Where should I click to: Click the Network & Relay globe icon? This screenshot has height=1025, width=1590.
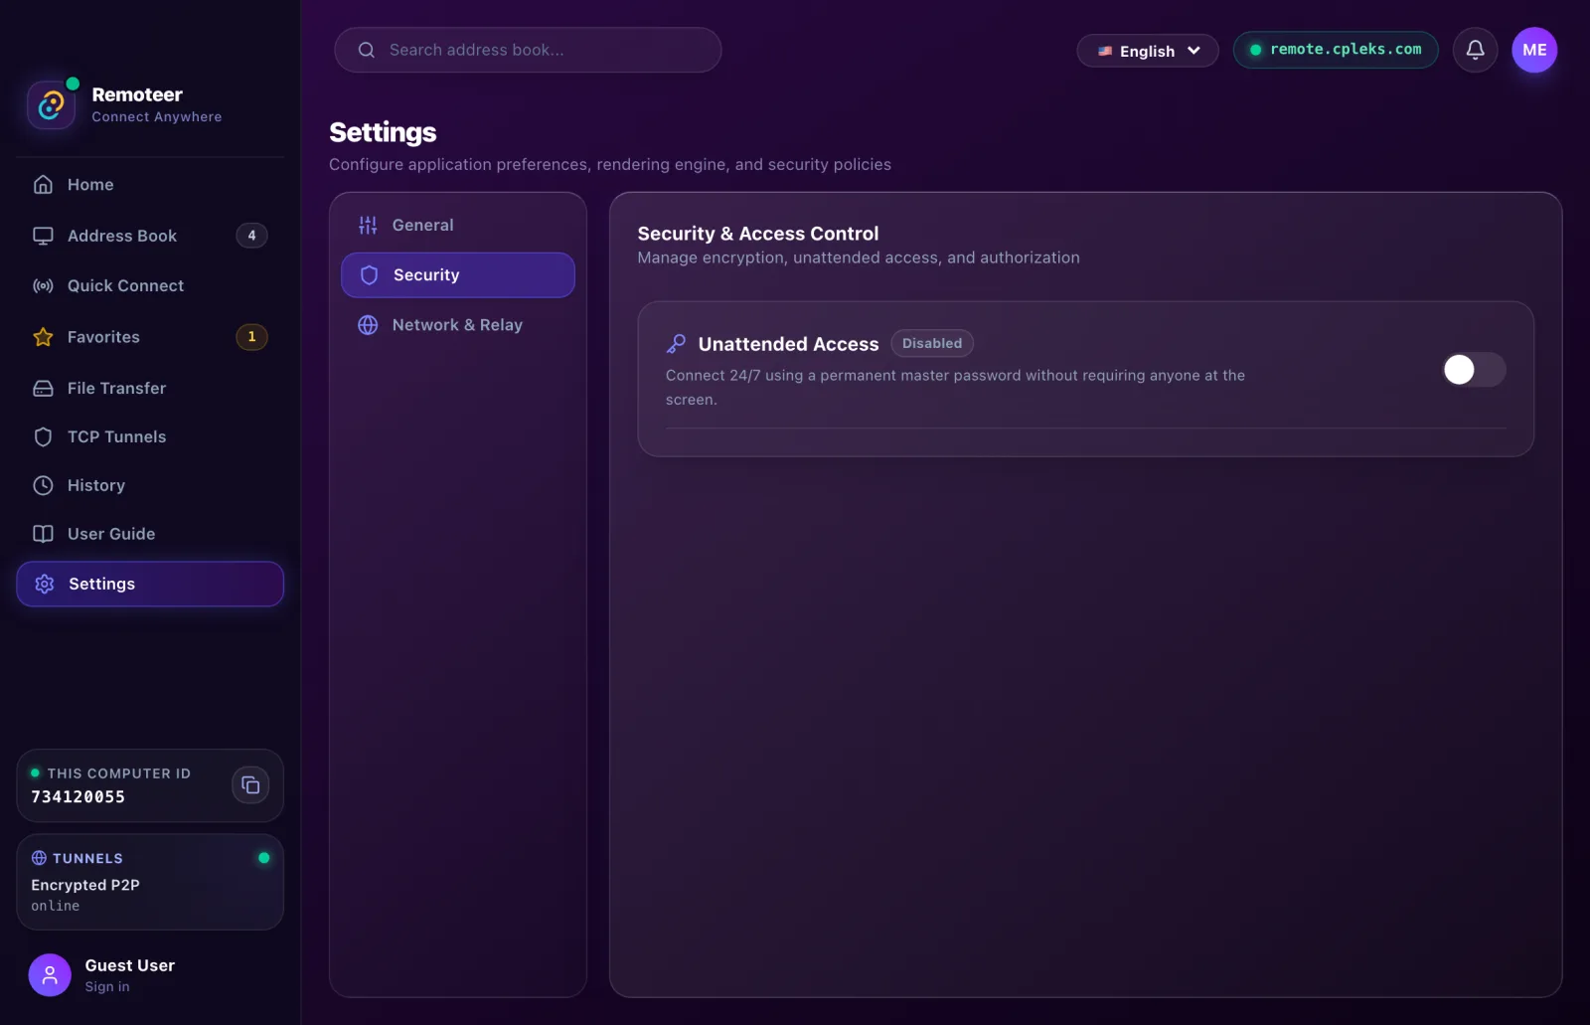368,325
